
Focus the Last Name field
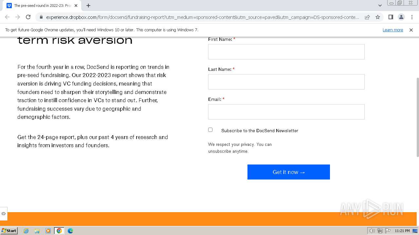(x=286, y=82)
